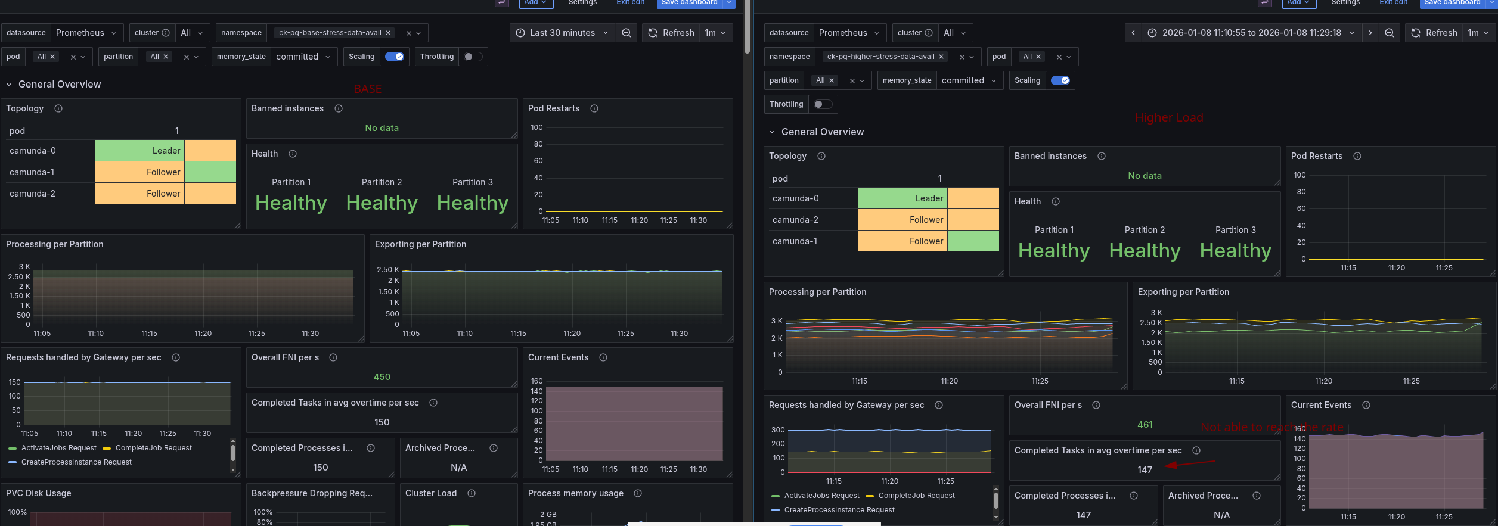The width and height of the screenshot is (1498, 526).
Task: Collapse General Overview row above BASE topology
Action: (9, 85)
